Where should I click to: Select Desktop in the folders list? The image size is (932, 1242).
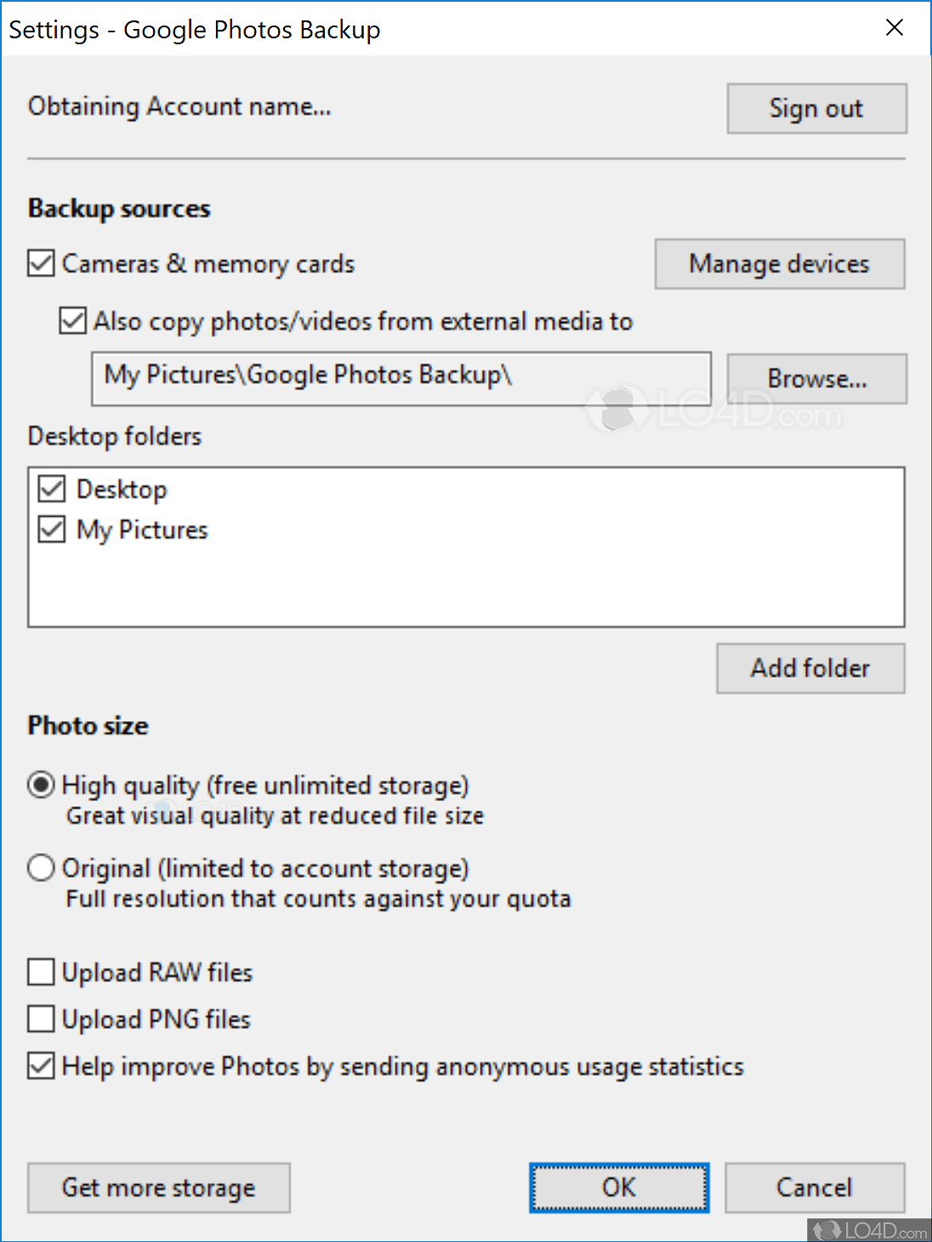(x=122, y=489)
